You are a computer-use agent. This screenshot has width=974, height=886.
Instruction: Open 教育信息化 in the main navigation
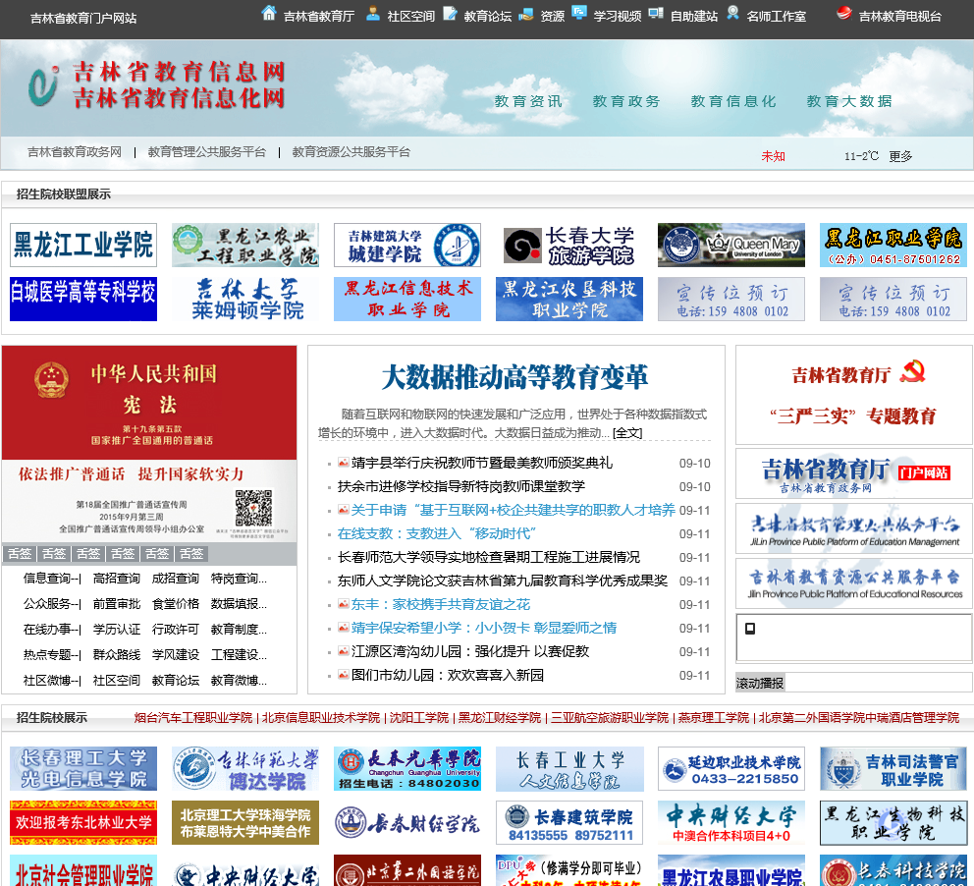tap(733, 101)
